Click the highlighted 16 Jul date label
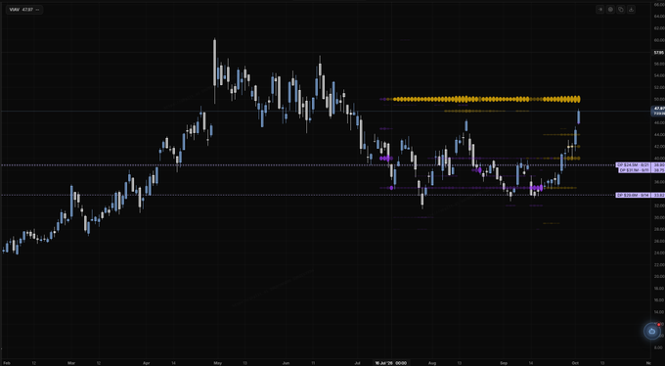This screenshot has width=665, height=366. (x=390, y=363)
